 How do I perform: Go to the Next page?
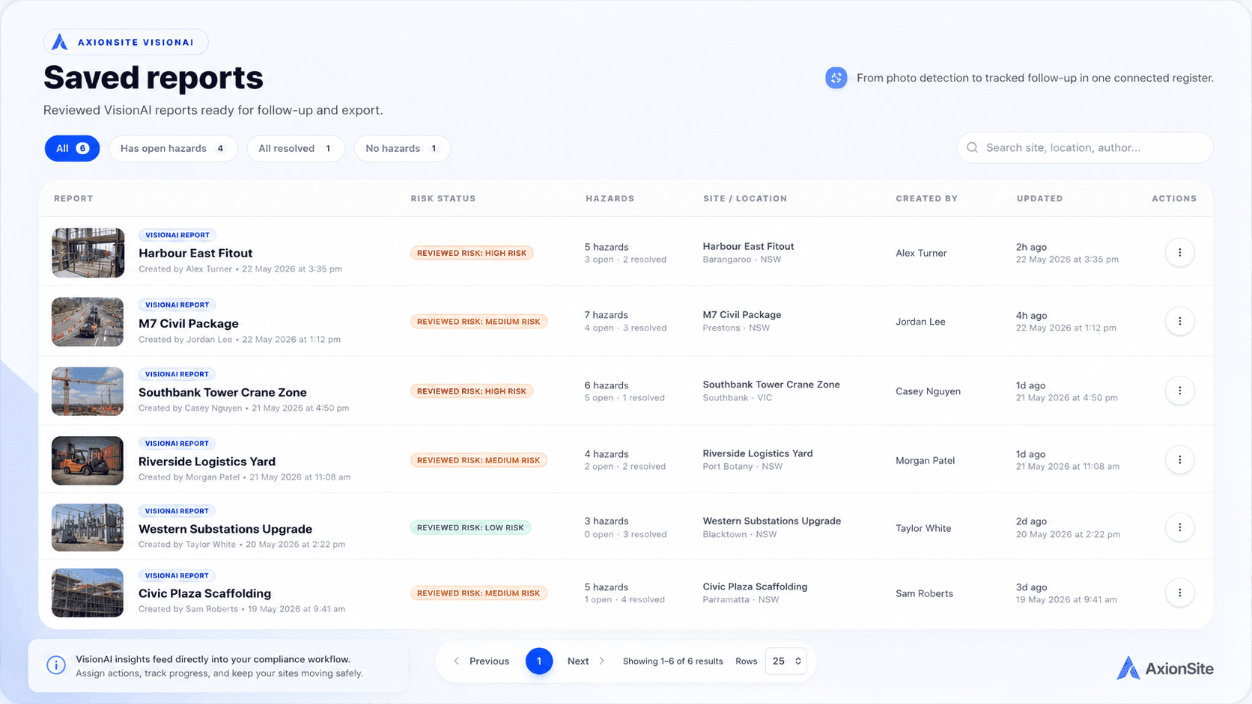(586, 661)
